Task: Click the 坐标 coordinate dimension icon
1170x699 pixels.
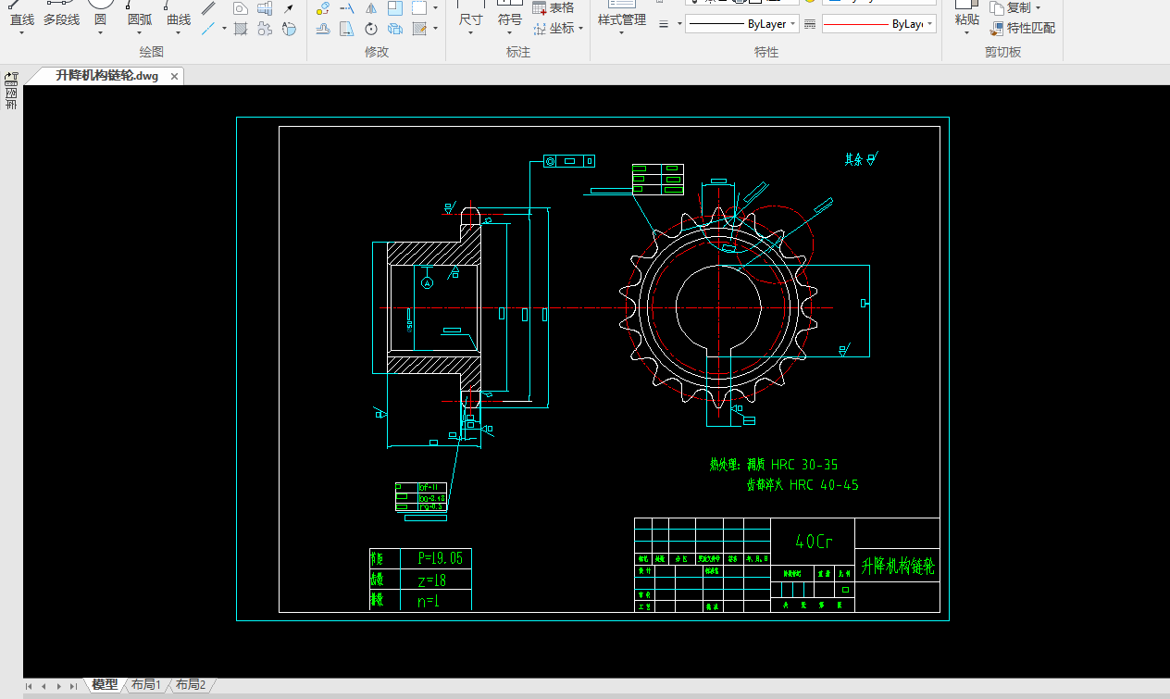Action: click(540, 29)
